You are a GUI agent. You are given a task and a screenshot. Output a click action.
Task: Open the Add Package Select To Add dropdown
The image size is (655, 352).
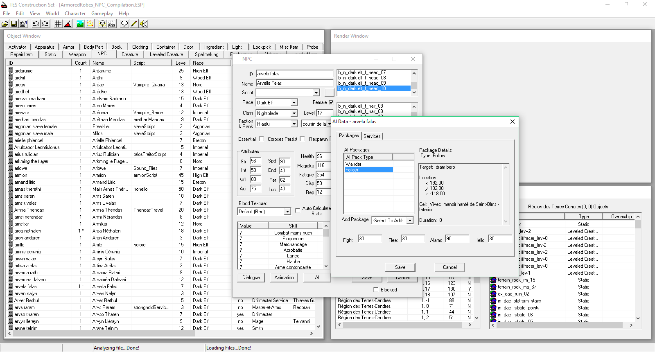tap(410, 221)
